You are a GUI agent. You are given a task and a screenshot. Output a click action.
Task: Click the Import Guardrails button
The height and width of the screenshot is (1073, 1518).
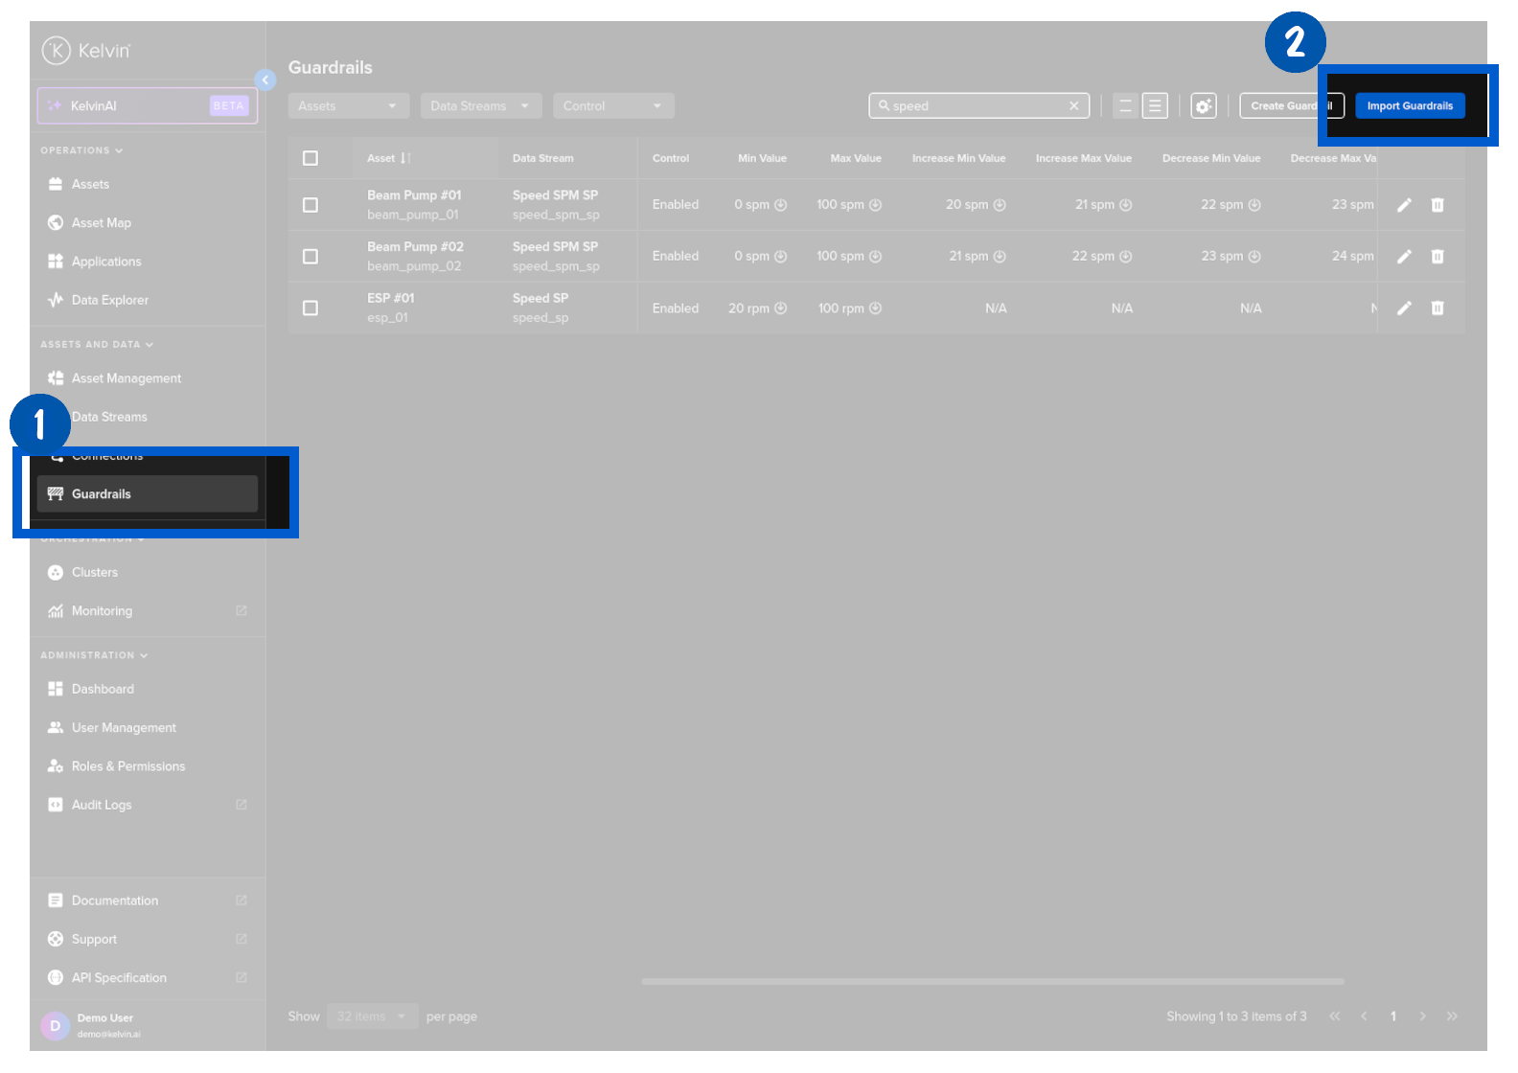1410,106
